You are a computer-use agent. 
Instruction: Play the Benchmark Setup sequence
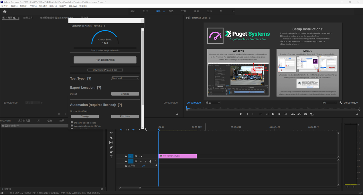click(x=273, y=114)
